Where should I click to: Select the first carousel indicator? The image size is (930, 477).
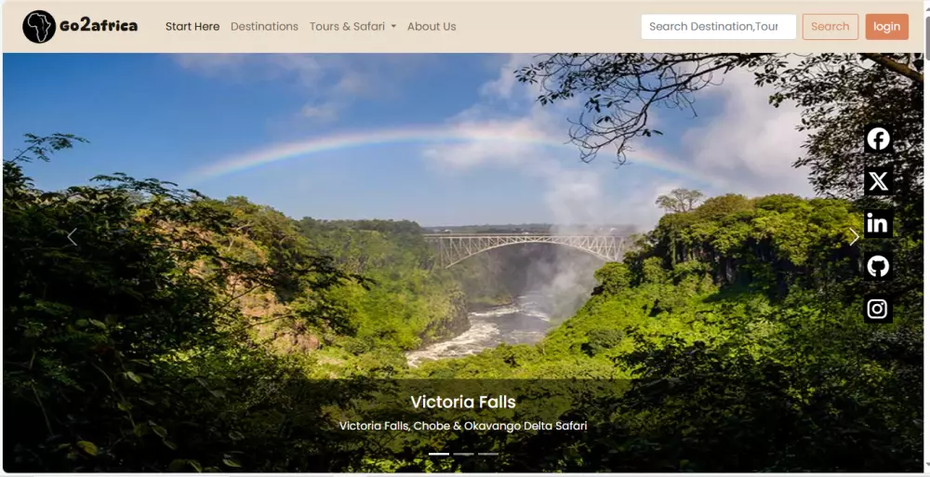(439, 454)
